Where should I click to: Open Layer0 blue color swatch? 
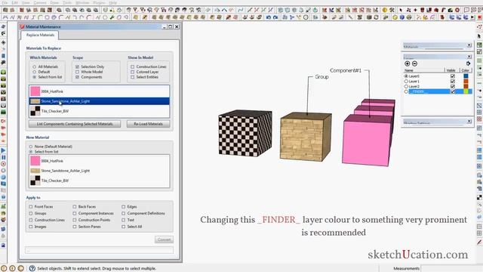(x=466, y=76)
